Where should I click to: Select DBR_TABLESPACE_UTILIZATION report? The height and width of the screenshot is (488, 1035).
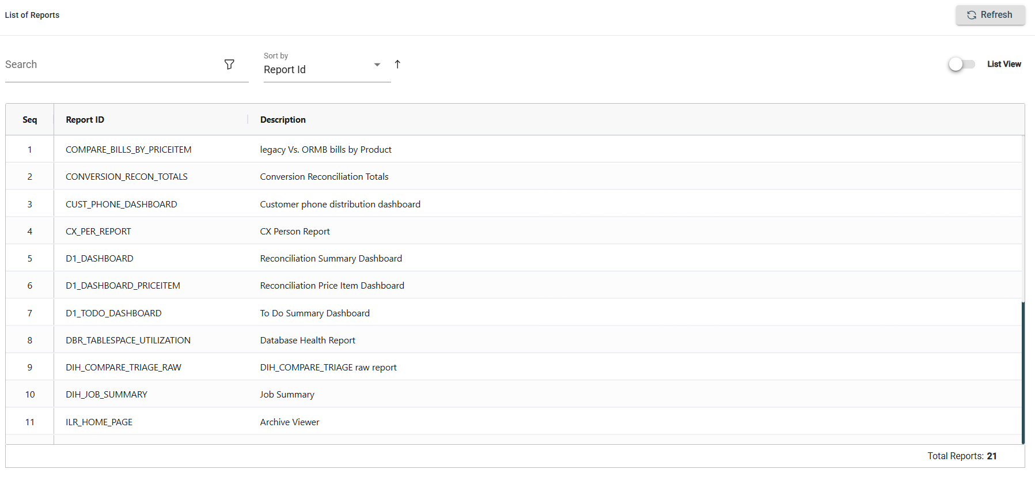(x=128, y=341)
